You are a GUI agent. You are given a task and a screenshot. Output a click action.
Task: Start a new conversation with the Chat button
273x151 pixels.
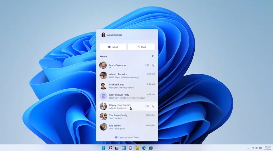pyautogui.click(x=141, y=47)
